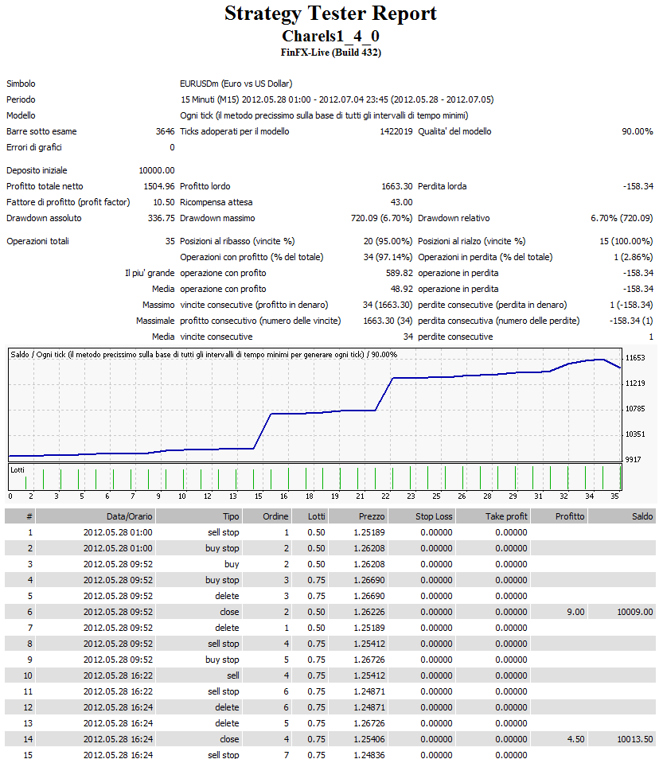The height and width of the screenshot is (759, 659).
Task: Select trade row 6 with close at 10009.00
Action: pos(318,612)
